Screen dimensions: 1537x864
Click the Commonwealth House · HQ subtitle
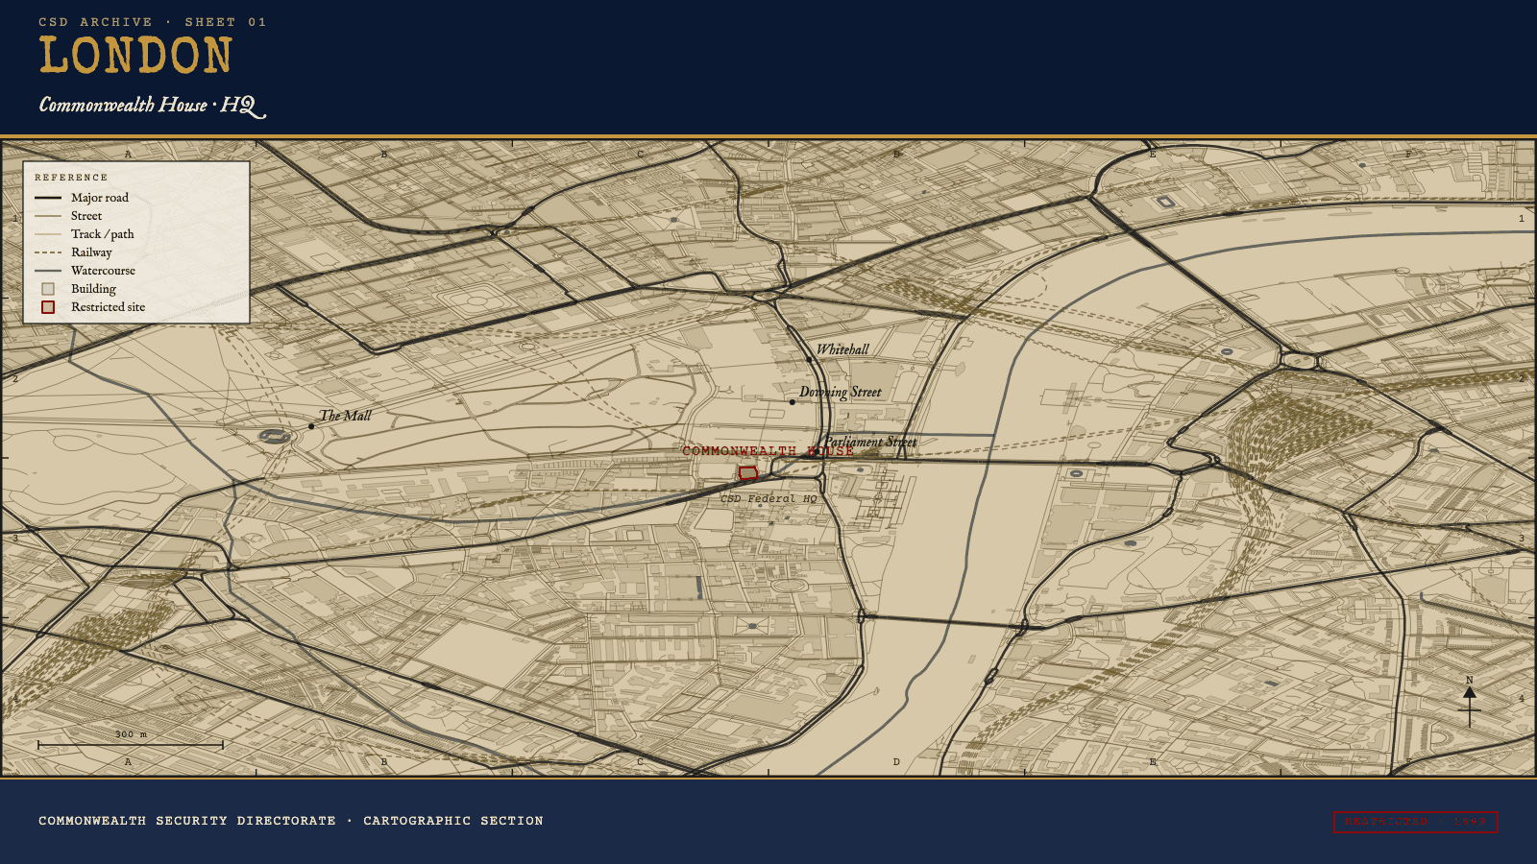(152, 106)
